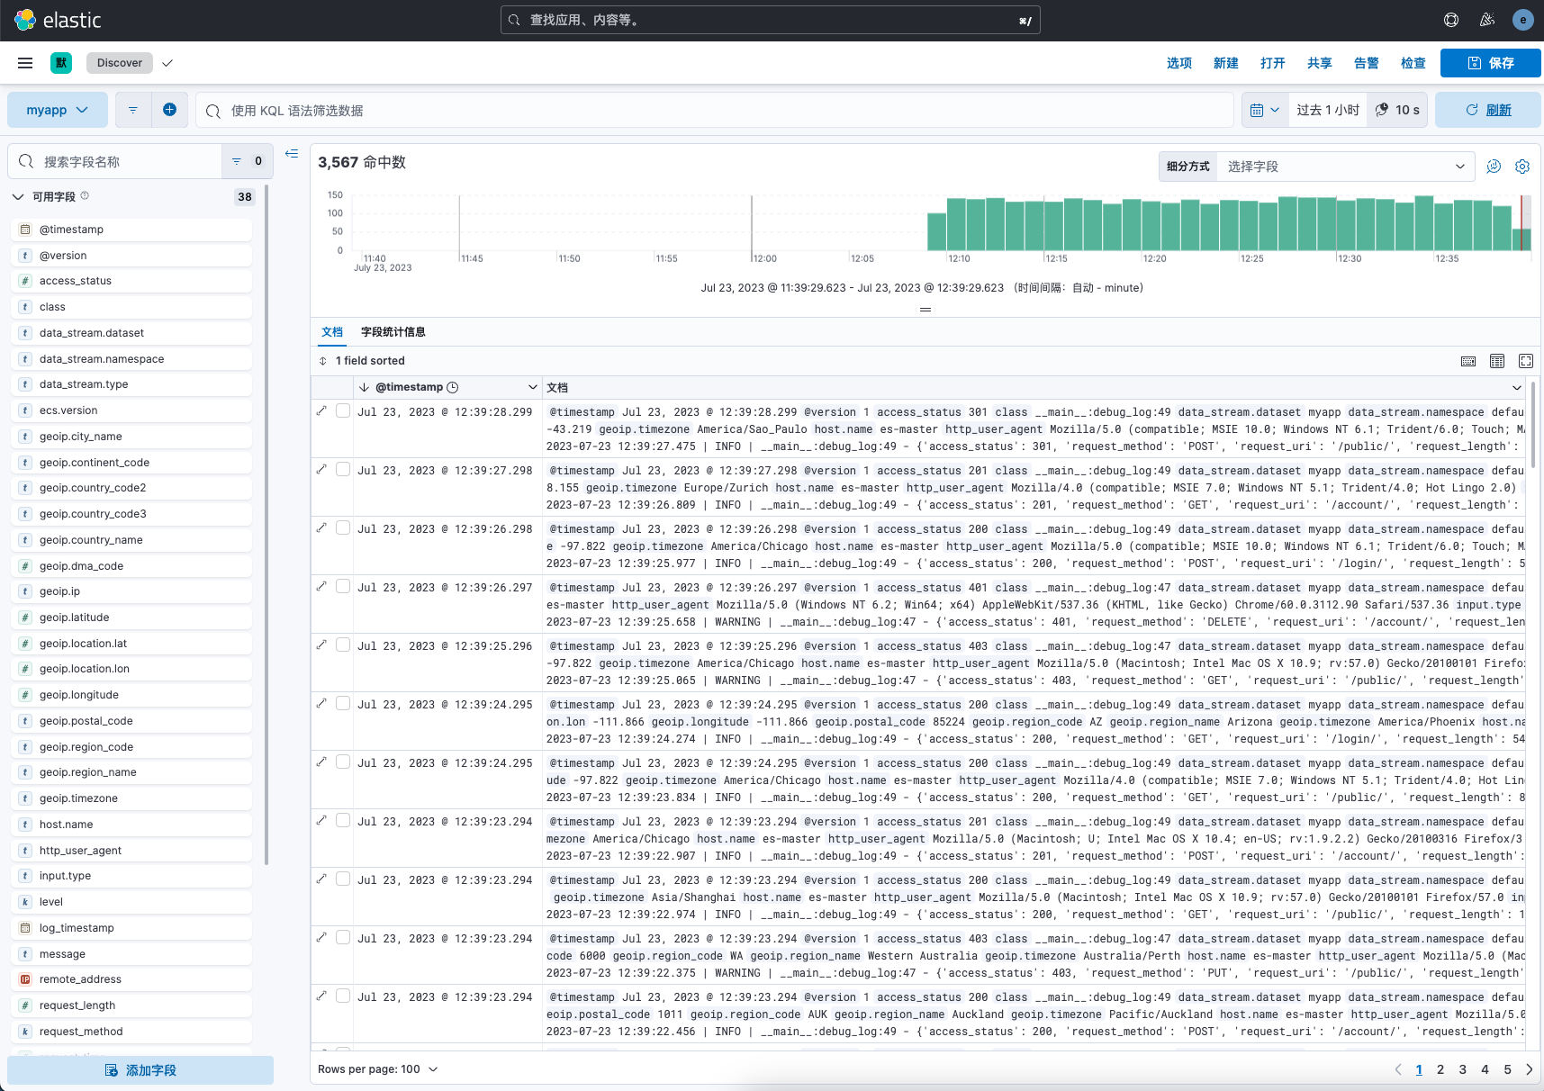Click 新建 in top menu
Viewport: 1544px width, 1091px height.
[1226, 63]
